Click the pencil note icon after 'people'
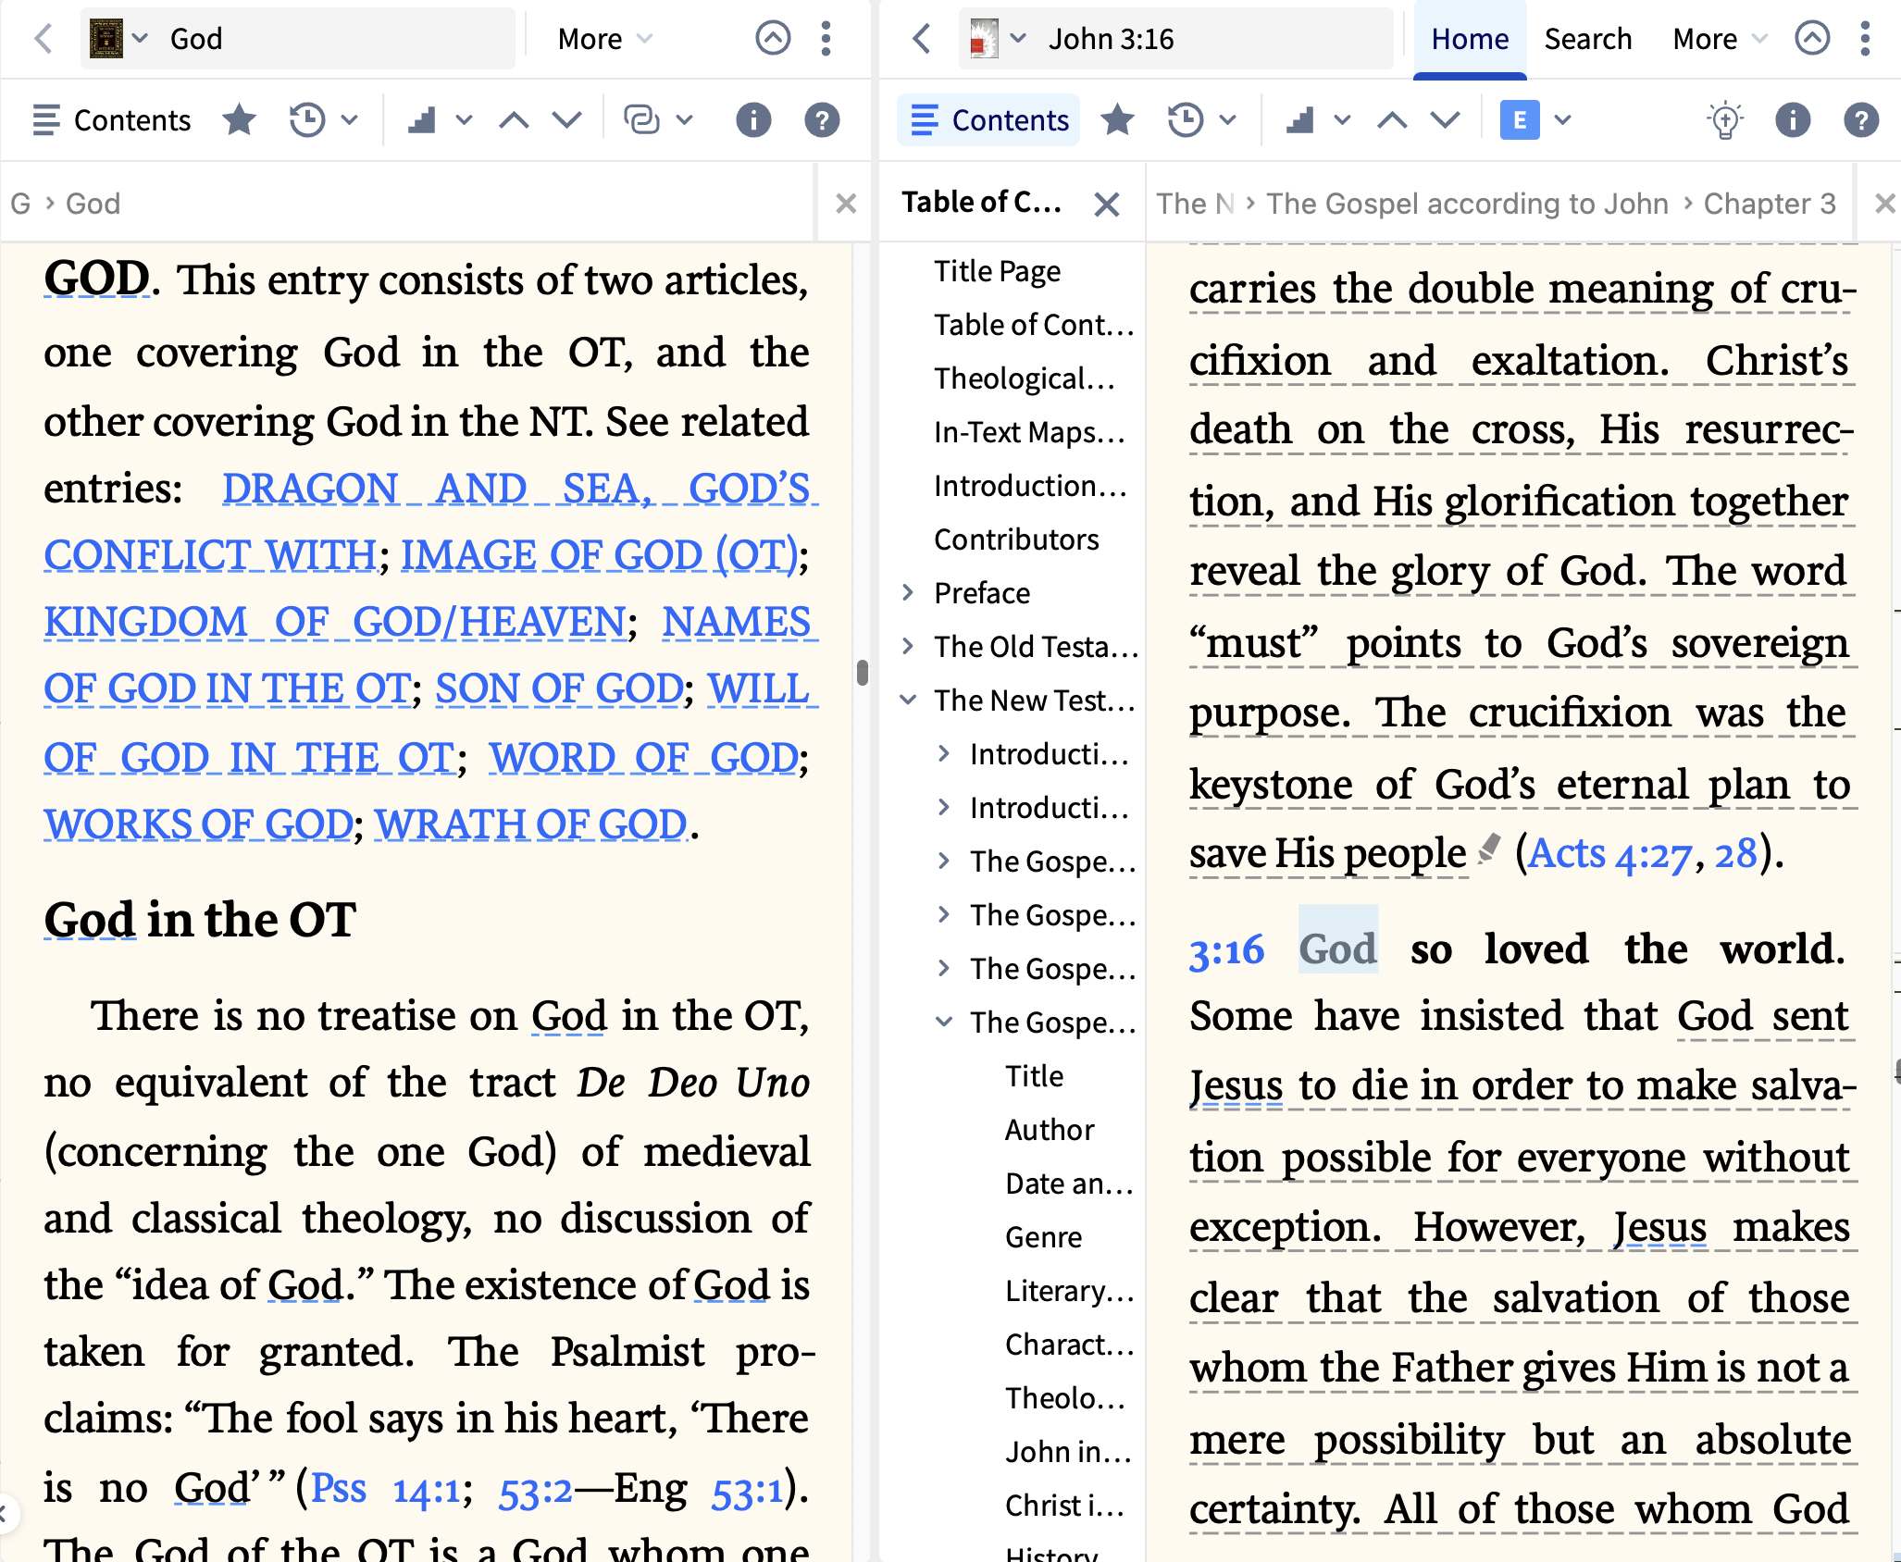 coord(1489,848)
